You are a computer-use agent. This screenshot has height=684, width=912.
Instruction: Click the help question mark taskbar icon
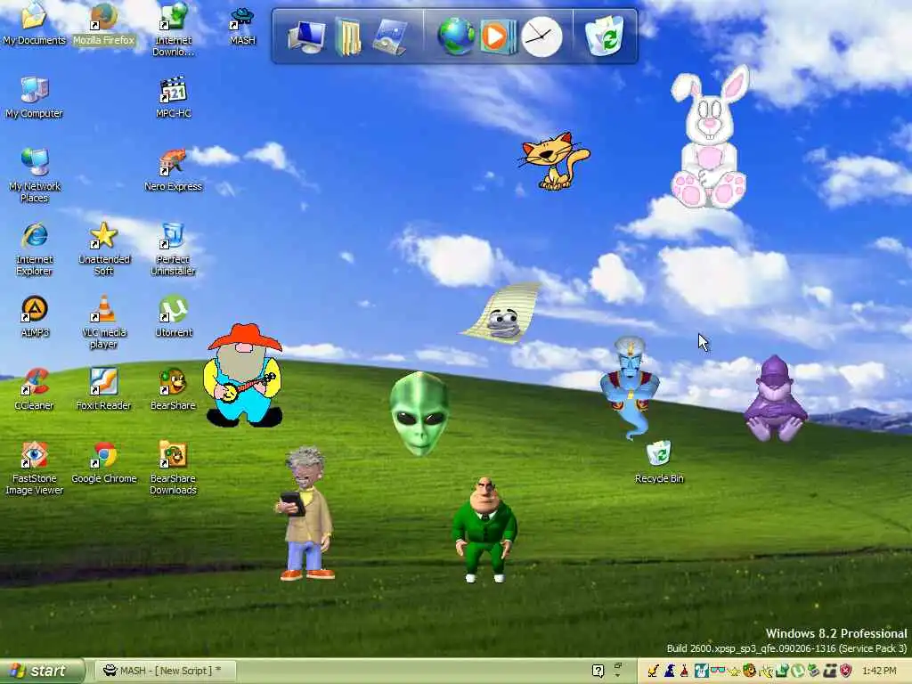(x=598, y=671)
